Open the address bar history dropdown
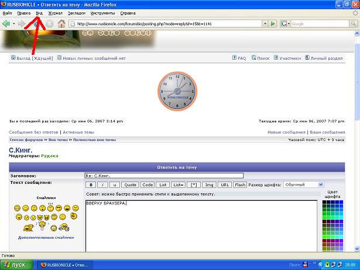This screenshot has height=270, width=360. (265, 23)
